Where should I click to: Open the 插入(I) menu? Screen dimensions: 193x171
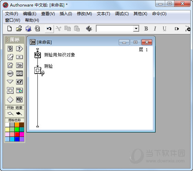tap(66, 14)
